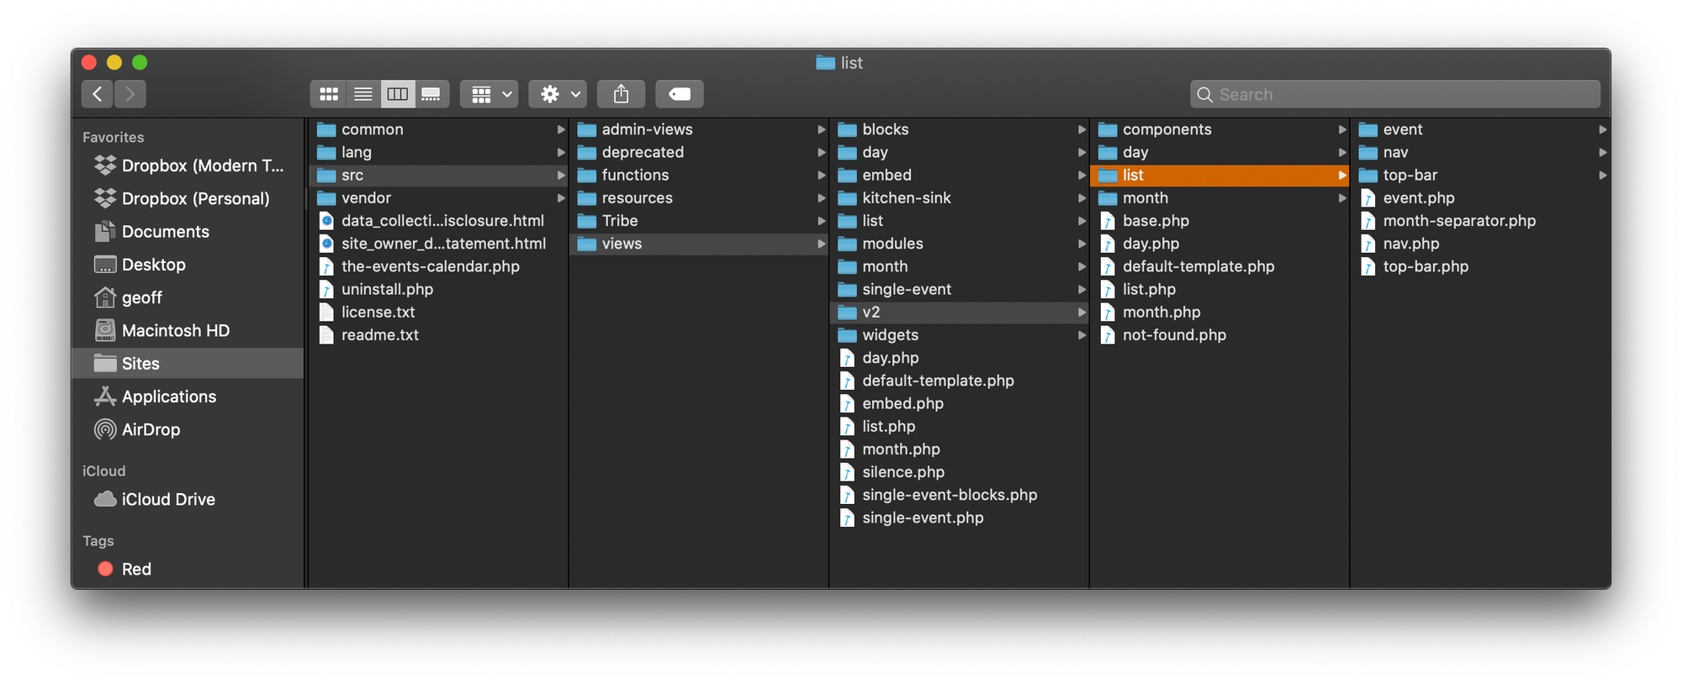Select the top-bar folder
Viewport: 1682px width, 683px height.
point(1481,175)
